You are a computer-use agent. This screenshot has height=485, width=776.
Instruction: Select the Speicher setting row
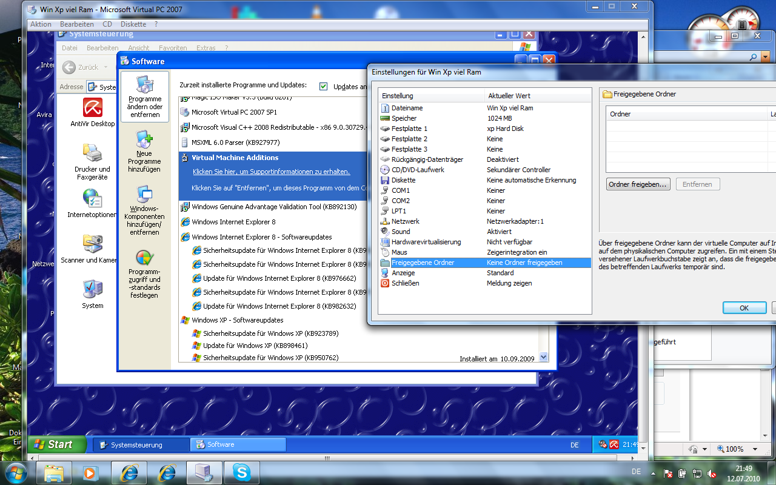[x=404, y=118]
